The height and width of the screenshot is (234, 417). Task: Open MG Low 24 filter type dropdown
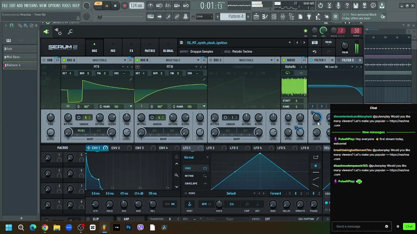352,67
